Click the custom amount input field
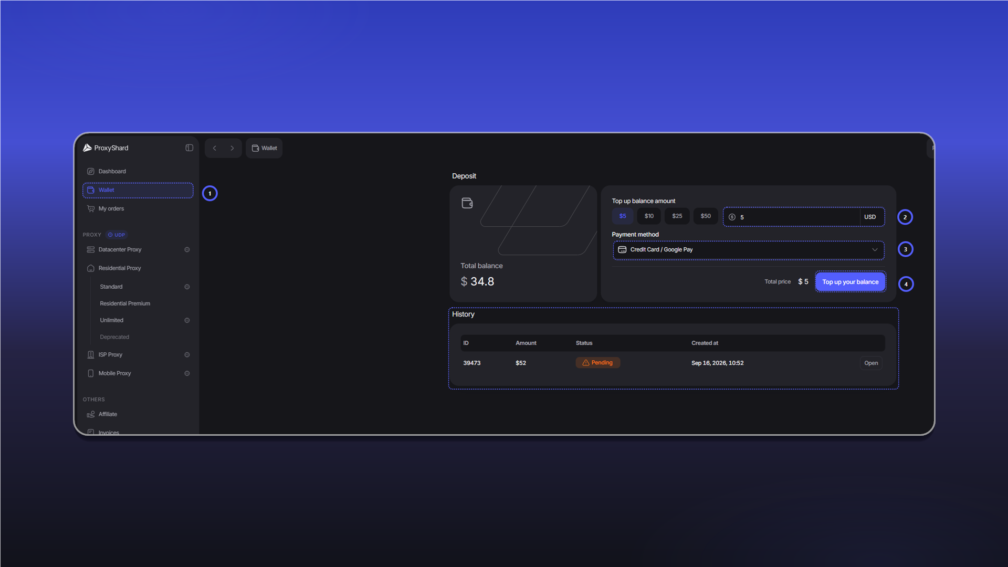This screenshot has width=1008, height=567. (792, 217)
